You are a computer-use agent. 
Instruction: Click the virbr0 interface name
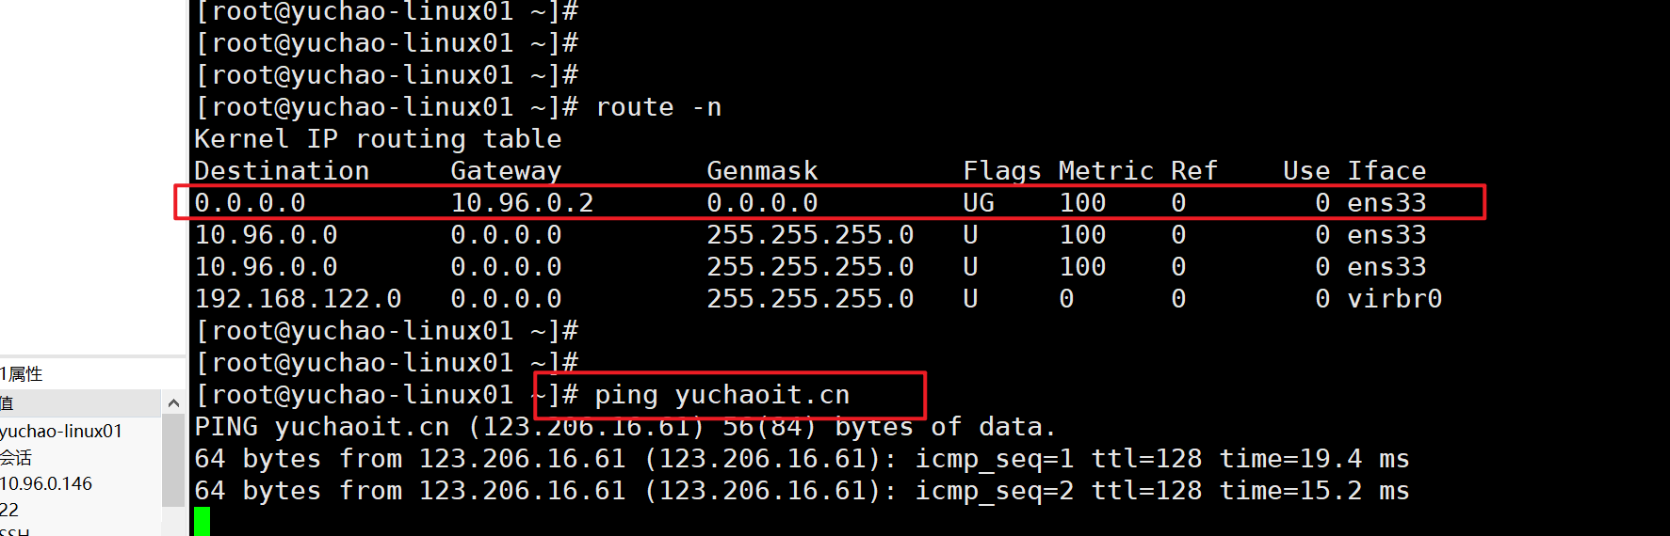pyautogui.click(x=1394, y=299)
